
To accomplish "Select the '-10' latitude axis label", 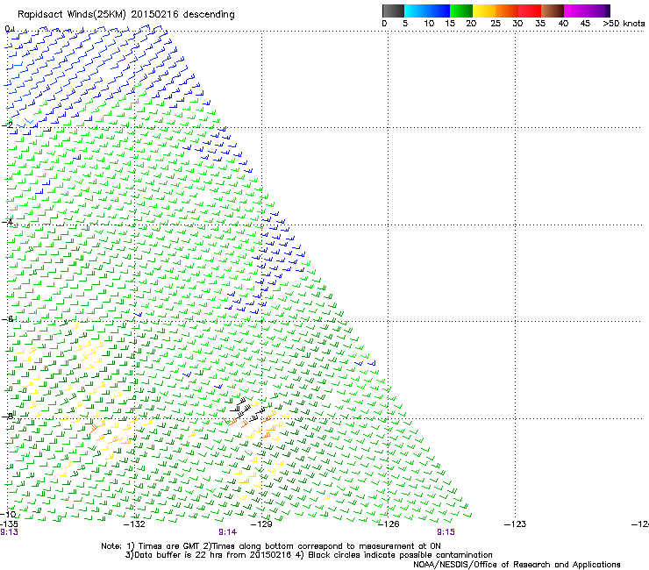I will point(9,514).
